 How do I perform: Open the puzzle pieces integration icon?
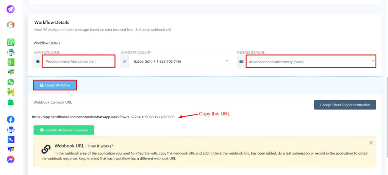click(x=11, y=92)
